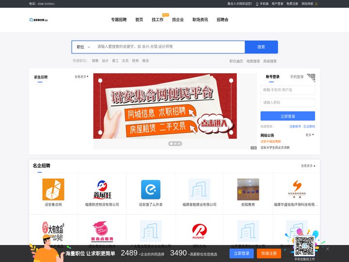Click the 立即登录 button in login panel
The image size is (349, 262).
click(x=287, y=116)
